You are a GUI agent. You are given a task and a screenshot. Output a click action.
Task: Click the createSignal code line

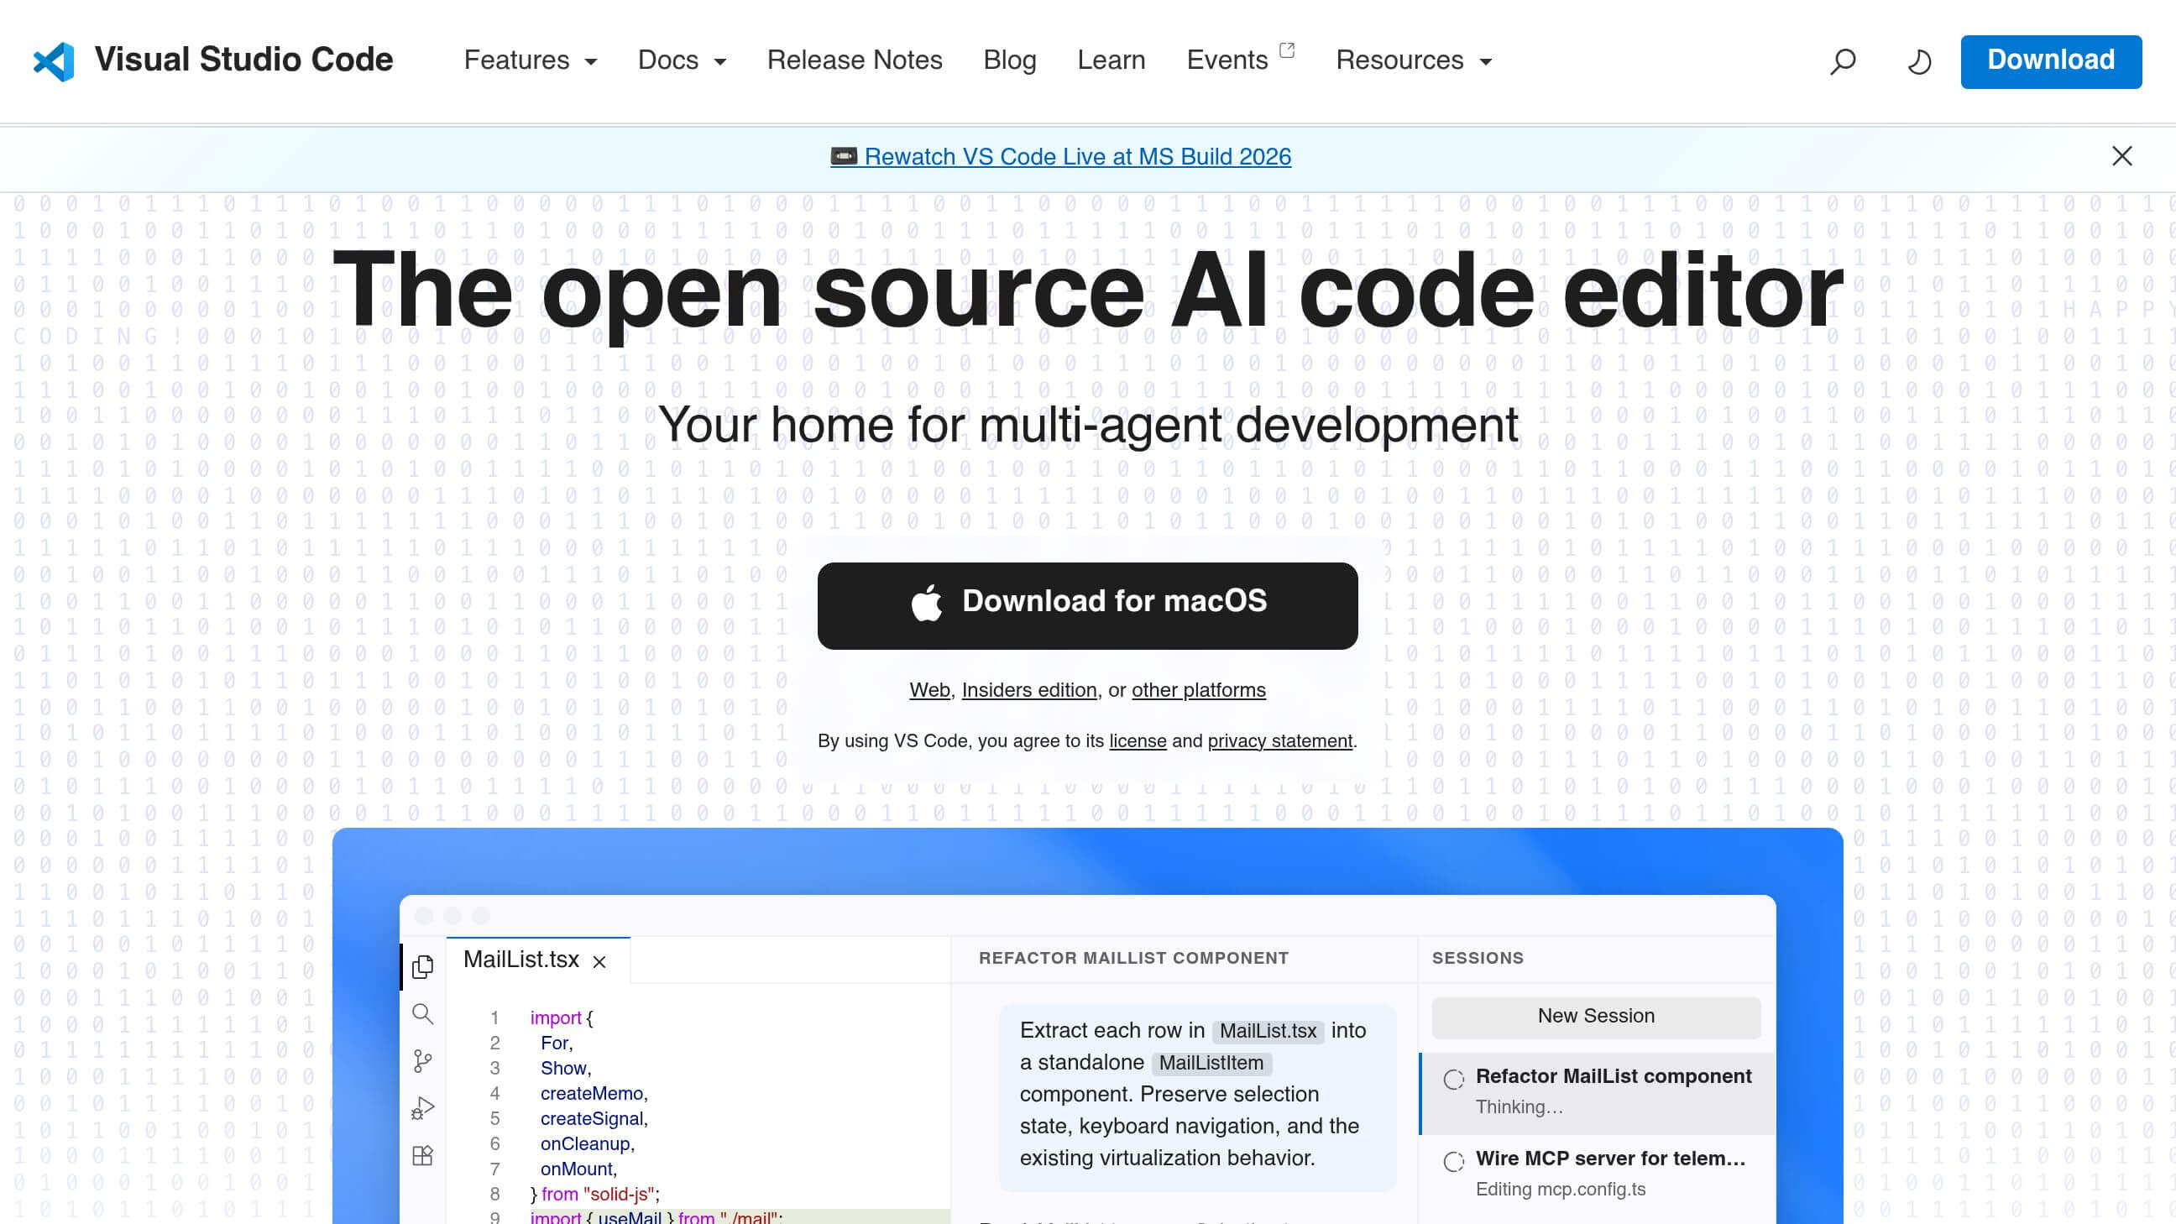coord(594,1119)
